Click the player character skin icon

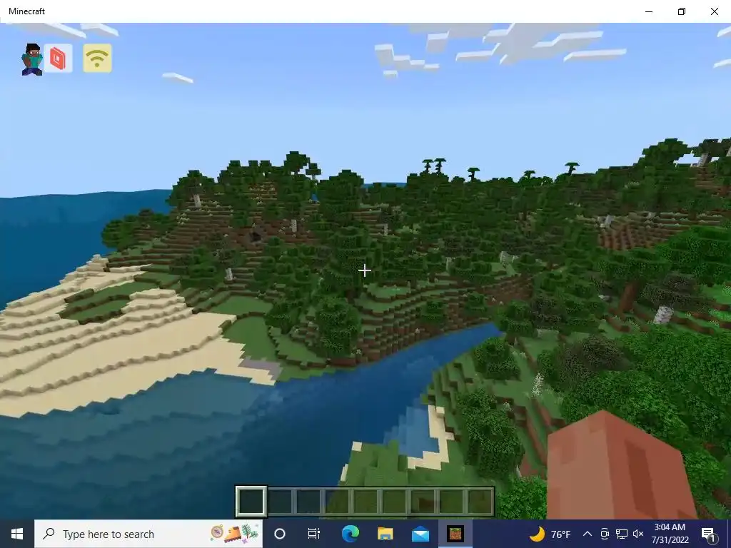coord(32,59)
